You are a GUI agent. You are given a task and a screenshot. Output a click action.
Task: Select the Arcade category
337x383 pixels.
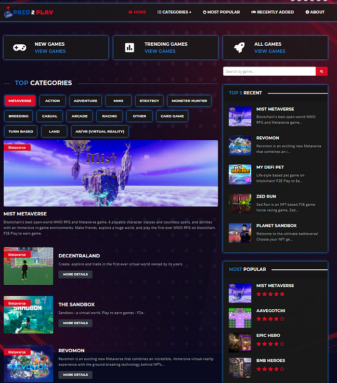pyautogui.click(x=79, y=116)
